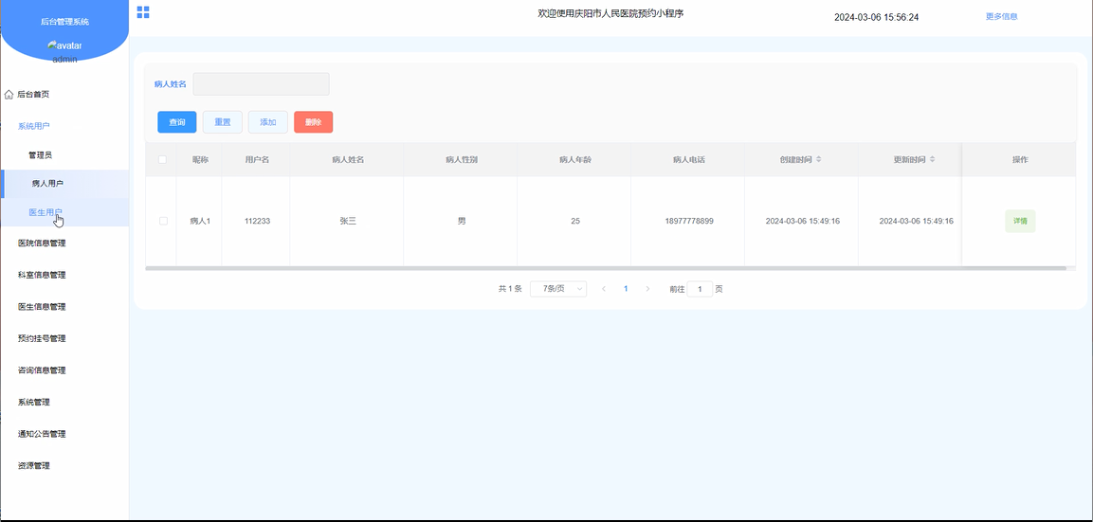Image resolution: width=1093 pixels, height=522 pixels.
Task: Click the header datetime 2024-03-06 15:56:24
Action: [876, 17]
